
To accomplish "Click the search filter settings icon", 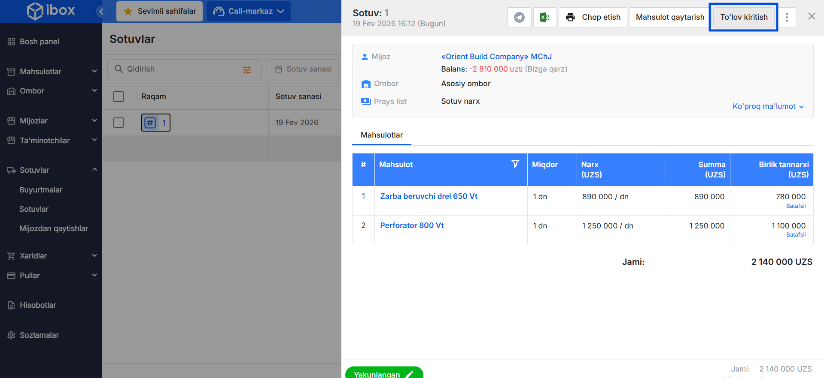I will (x=247, y=70).
